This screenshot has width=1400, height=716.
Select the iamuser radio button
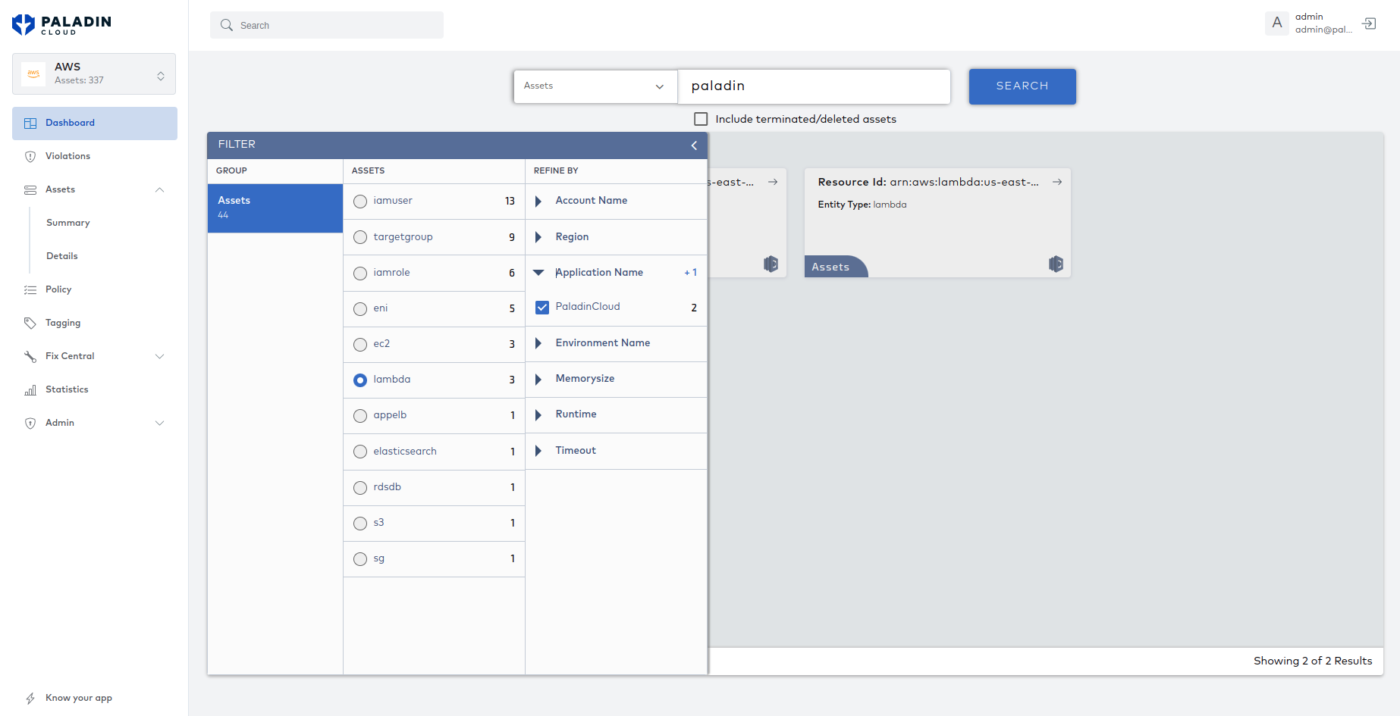click(x=360, y=202)
